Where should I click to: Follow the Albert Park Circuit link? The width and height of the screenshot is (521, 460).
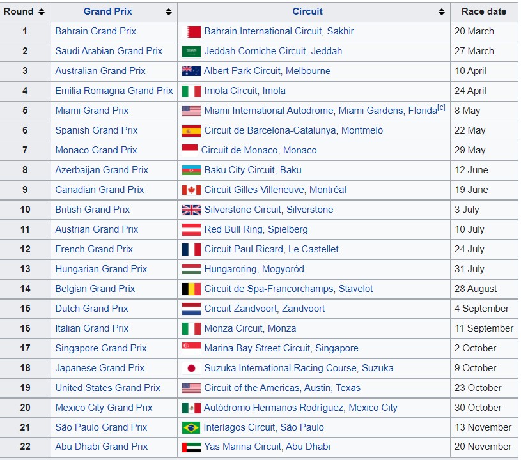242,71
